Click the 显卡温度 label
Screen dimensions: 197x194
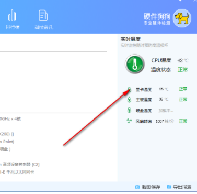[144, 89]
